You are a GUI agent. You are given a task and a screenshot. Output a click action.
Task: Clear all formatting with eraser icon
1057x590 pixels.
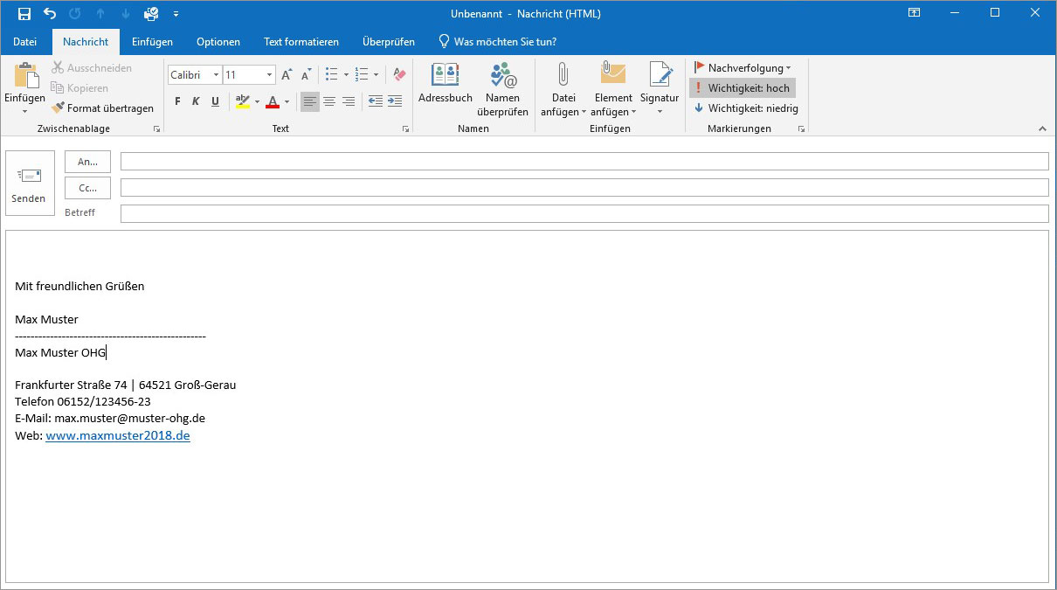[398, 75]
